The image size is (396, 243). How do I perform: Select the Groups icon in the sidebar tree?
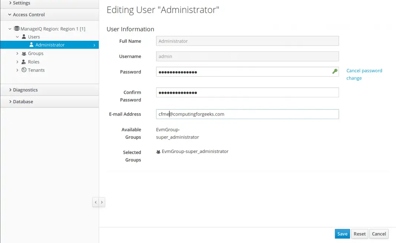tap(24, 53)
